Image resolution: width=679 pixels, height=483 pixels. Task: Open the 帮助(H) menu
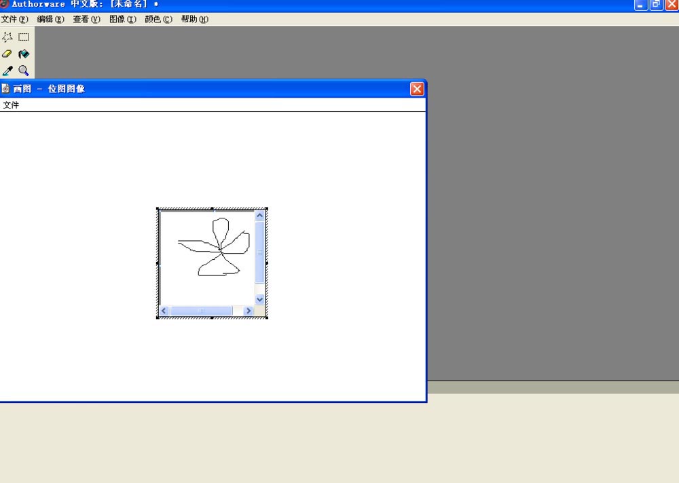(x=194, y=19)
